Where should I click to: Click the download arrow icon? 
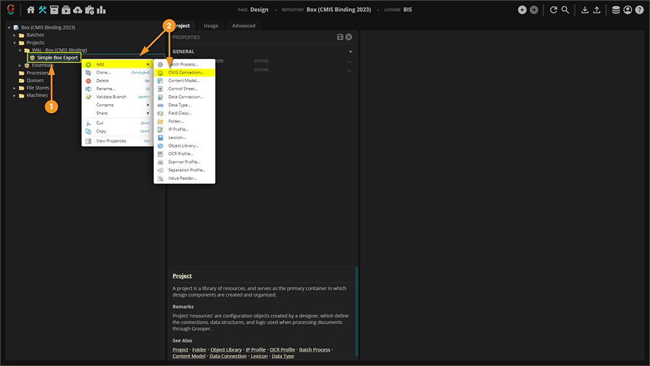(x=584, y=10)
